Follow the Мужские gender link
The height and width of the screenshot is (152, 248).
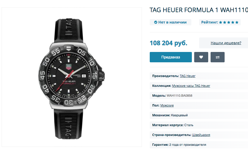point(167,105)
